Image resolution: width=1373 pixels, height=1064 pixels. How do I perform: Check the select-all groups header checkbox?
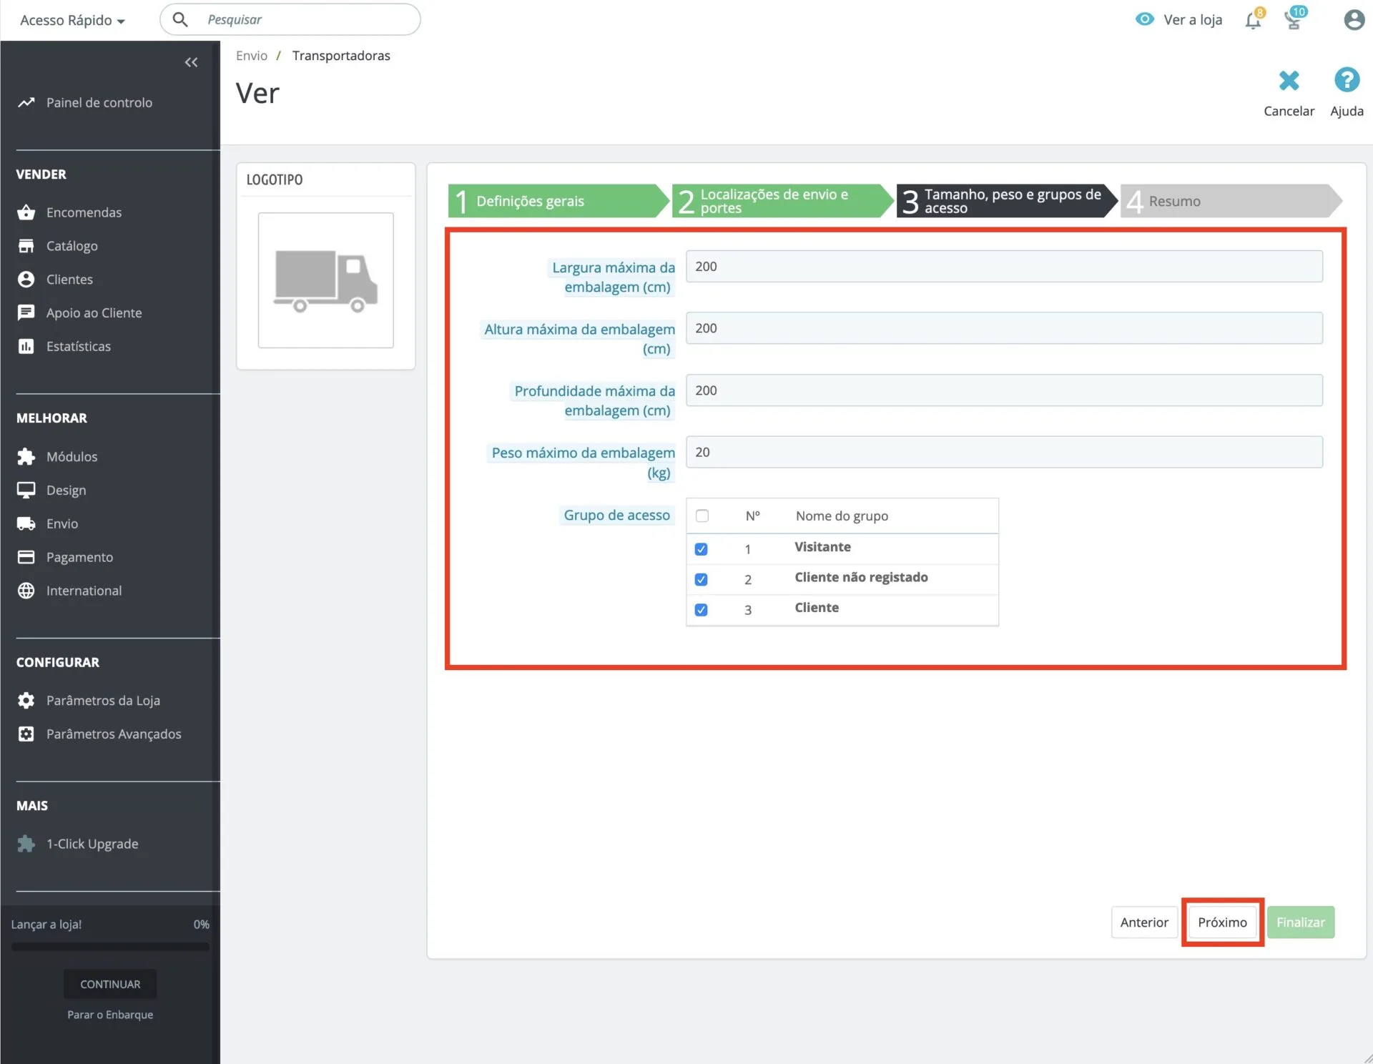point(702,516)
